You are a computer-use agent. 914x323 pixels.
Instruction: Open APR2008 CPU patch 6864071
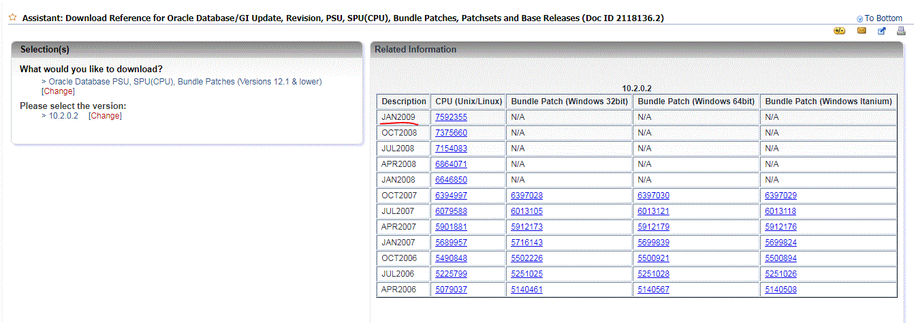tap(451, 164)
